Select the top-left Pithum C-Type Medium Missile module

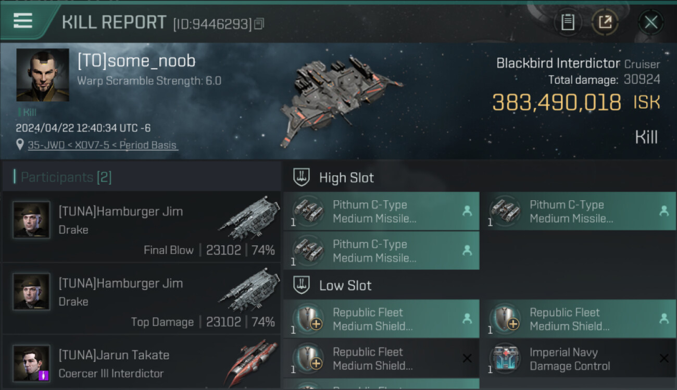(381, 211)
